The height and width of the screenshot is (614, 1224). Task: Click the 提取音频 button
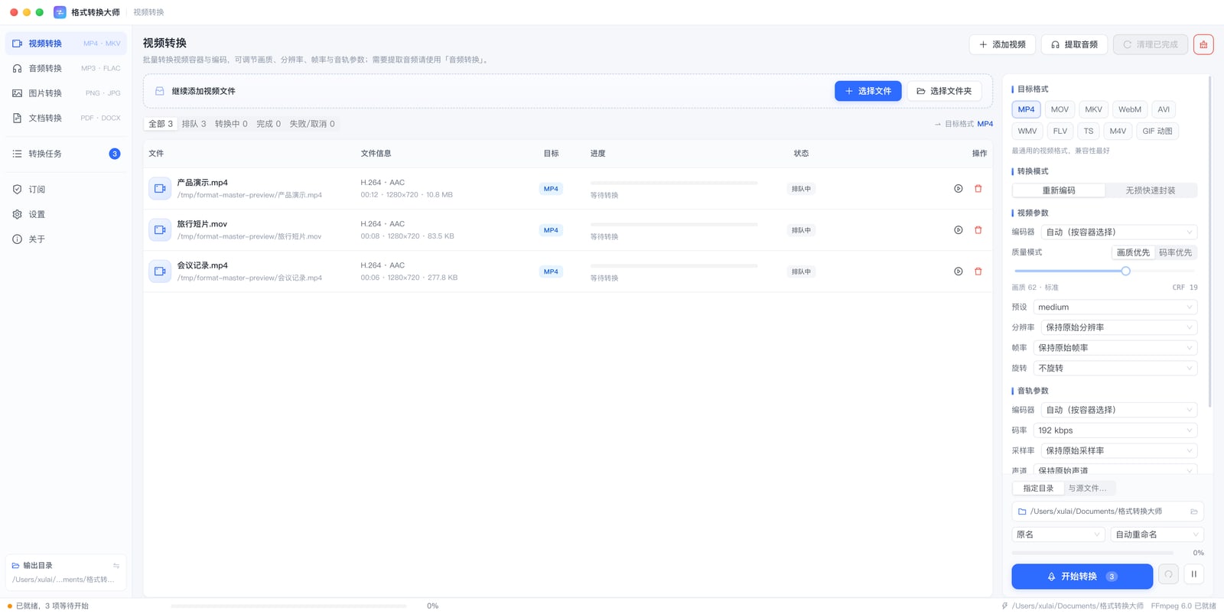tap(1074, 44)
